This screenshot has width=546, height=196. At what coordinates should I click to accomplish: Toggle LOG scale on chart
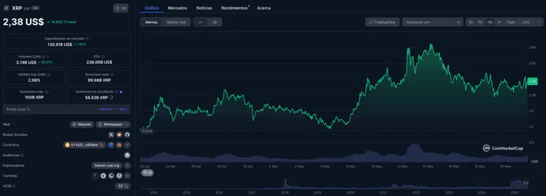[x=526, y=22]
